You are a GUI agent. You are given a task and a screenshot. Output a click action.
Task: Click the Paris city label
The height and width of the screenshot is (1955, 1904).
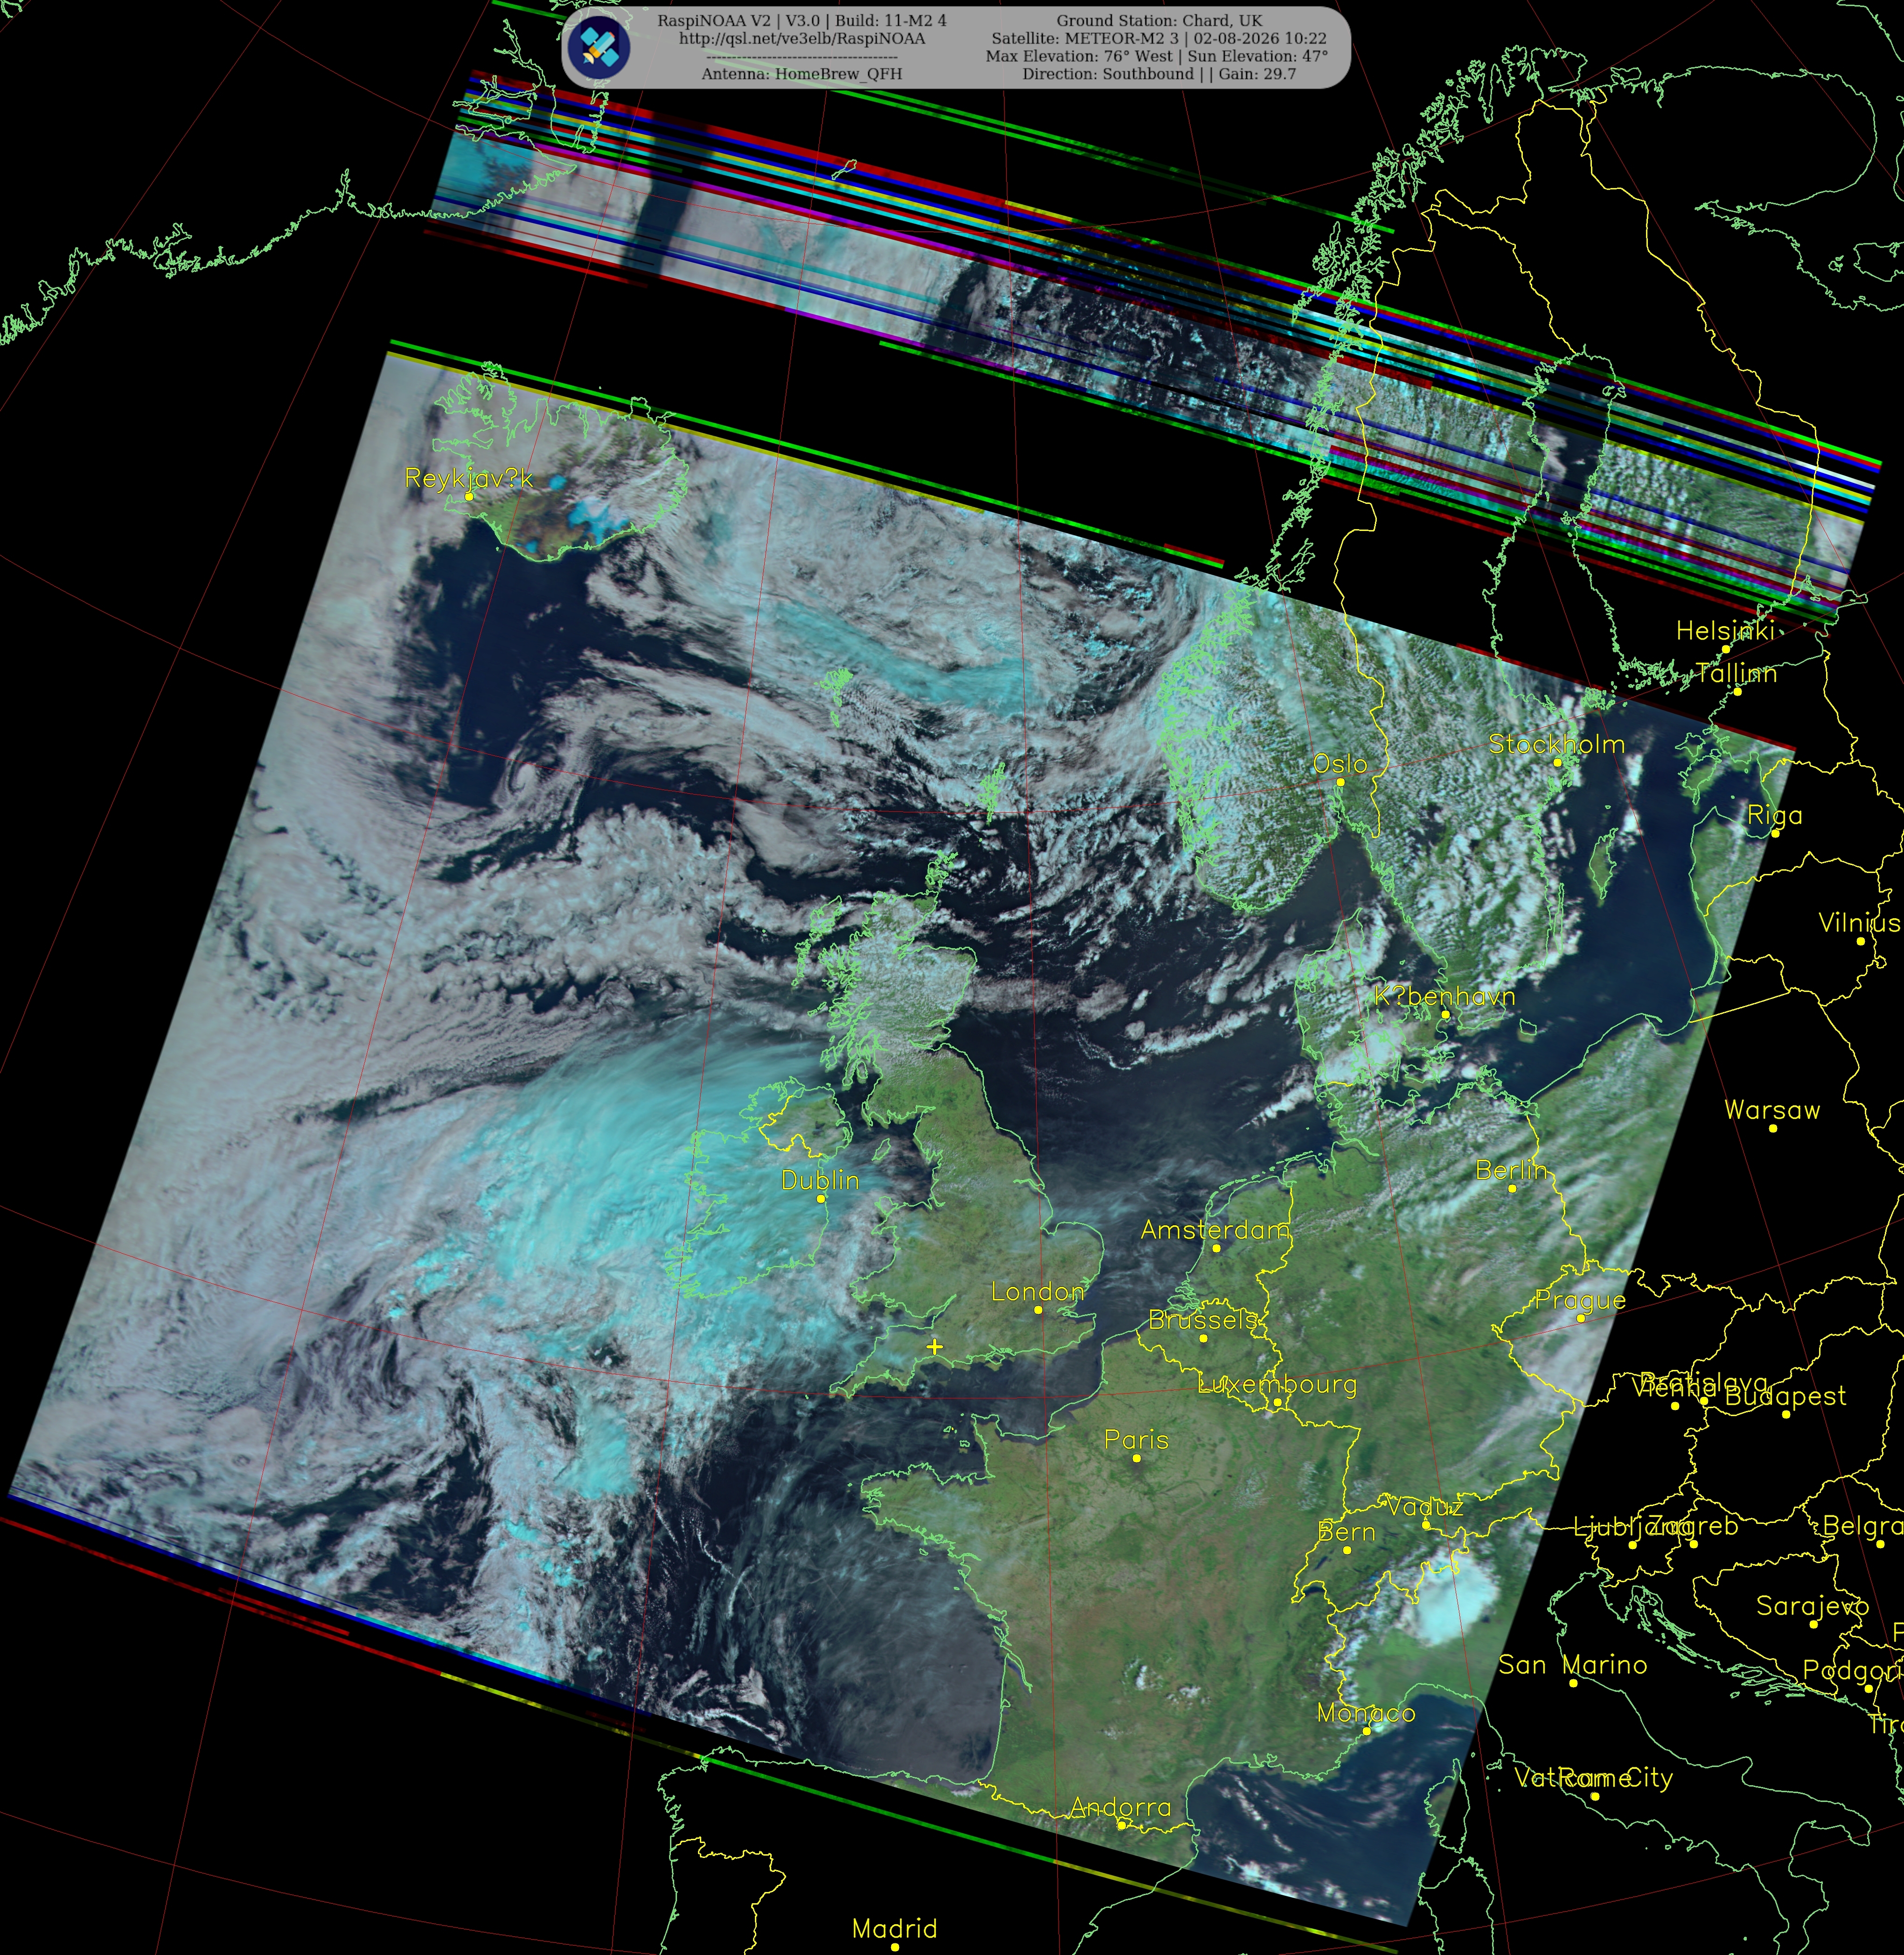[1136, 1440]
